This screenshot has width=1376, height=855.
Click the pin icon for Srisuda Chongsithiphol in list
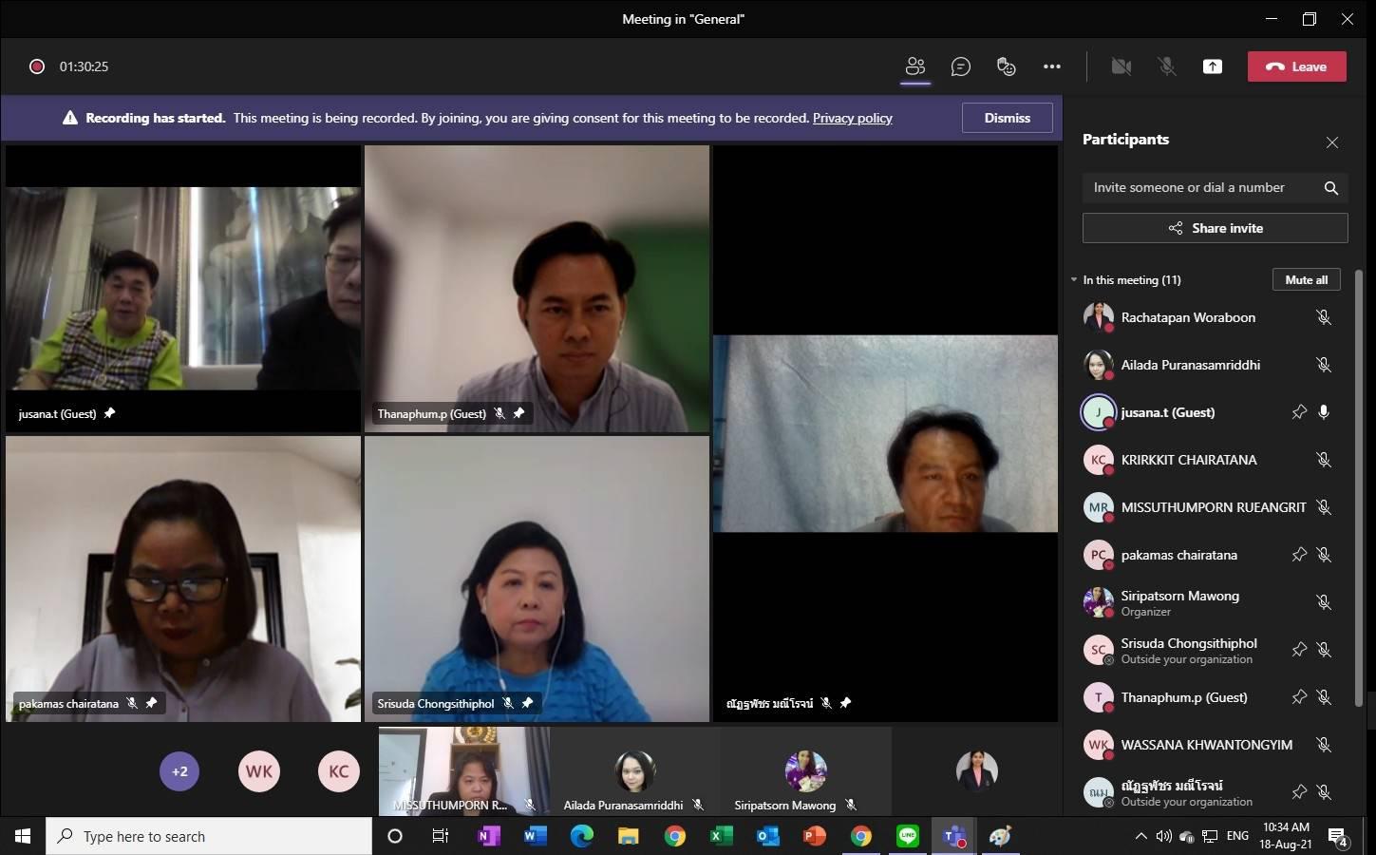(x=1299, y=650)
